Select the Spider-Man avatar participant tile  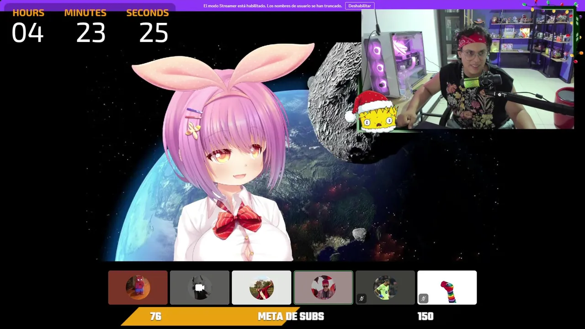[x=138, y=287]
